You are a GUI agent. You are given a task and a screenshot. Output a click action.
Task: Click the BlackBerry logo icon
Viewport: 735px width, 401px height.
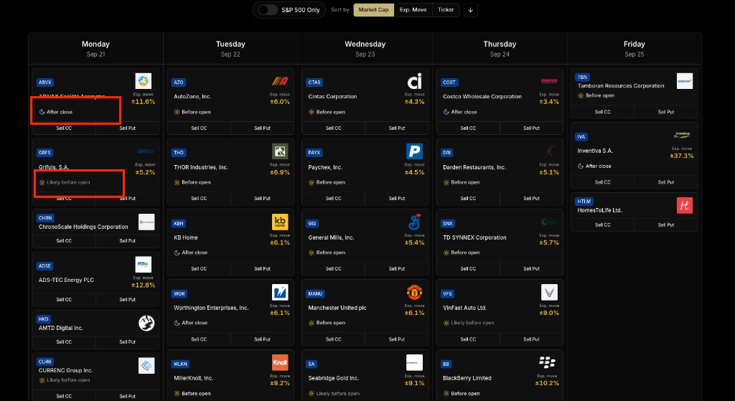[x=547, y=362]
